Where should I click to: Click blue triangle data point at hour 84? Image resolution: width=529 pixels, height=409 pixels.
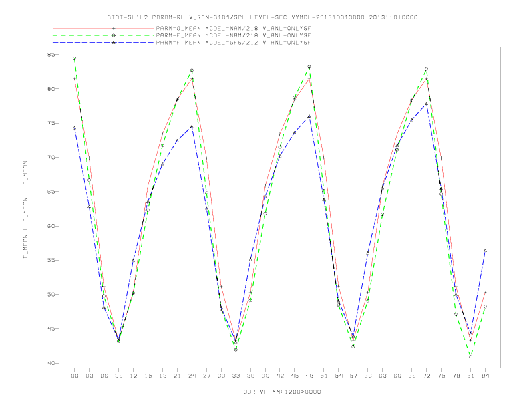[x=485, y=251]
